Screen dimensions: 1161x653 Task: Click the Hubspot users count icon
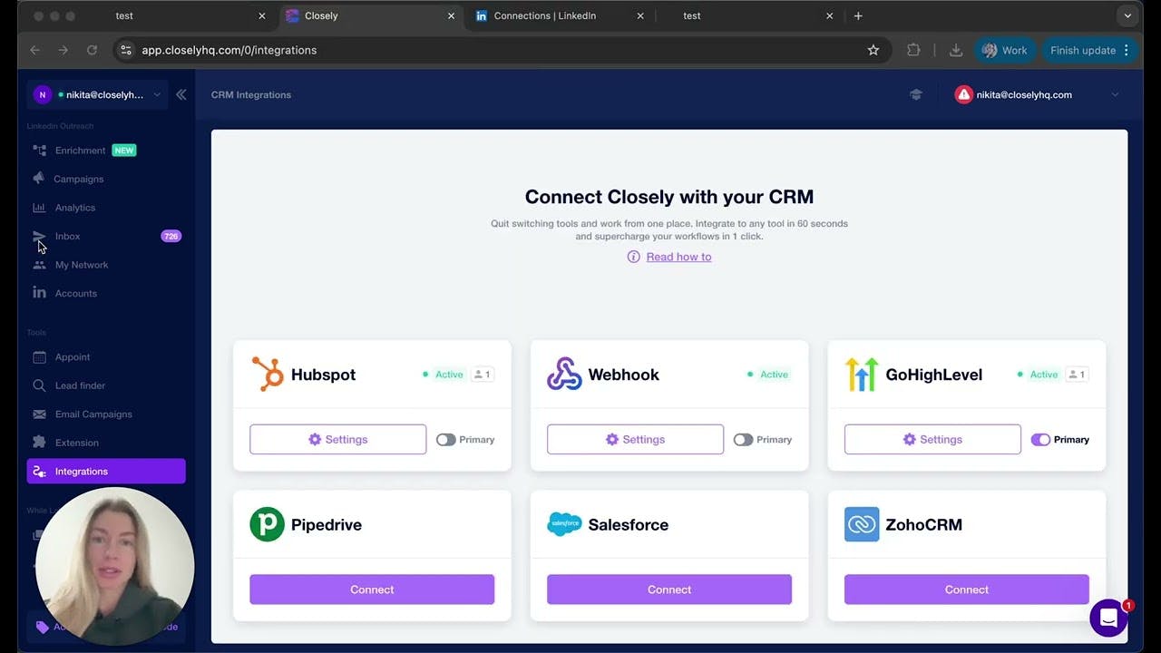483,375
